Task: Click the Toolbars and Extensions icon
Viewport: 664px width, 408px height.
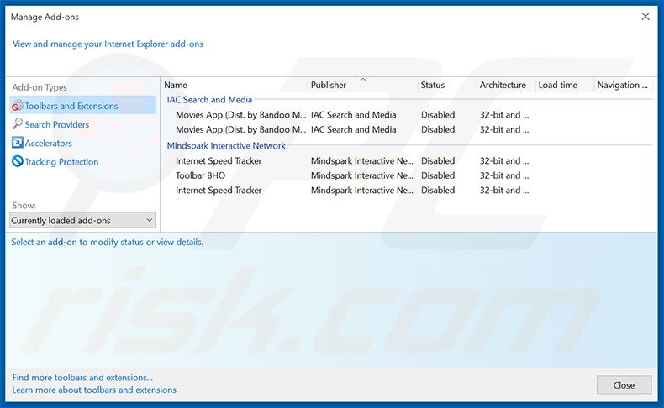Action: click(18, 106)
